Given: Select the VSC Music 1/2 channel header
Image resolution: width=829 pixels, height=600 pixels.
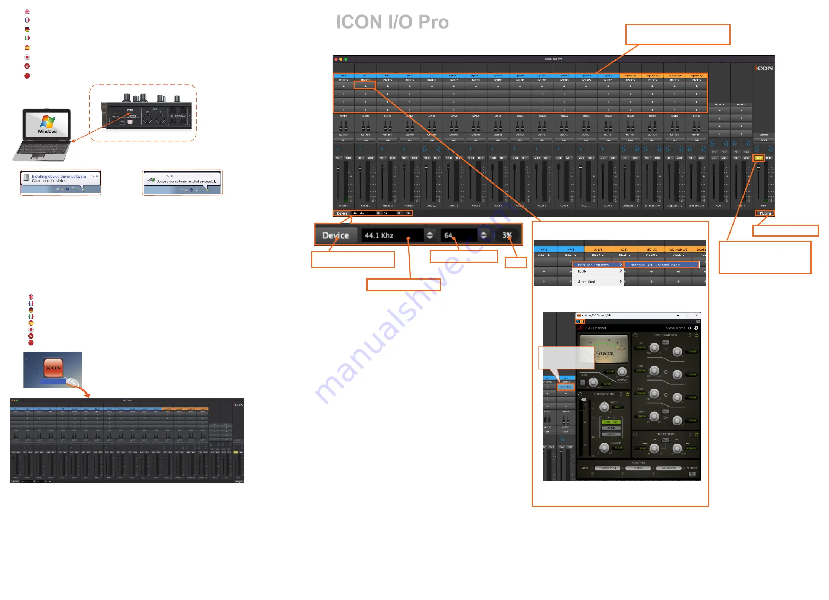Looking at the screenshot, I should (x=678, y=250).
